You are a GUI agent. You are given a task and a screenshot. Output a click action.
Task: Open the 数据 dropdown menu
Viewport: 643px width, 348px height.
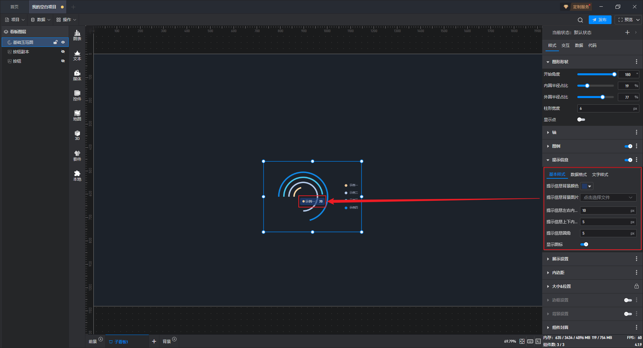(41, 20)
